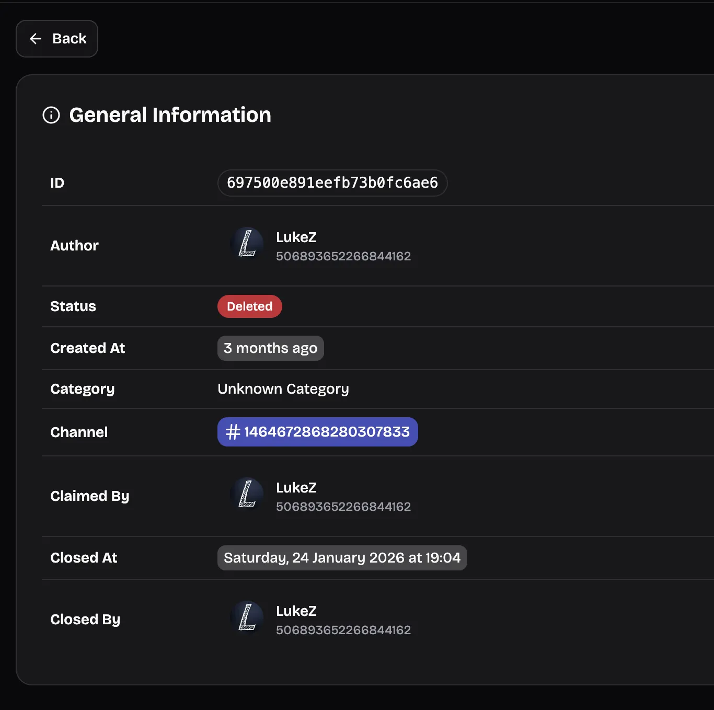Click the Saturday, 24 January 2026 timestamp
714x710 pixels.
click(x=342, y=558)
